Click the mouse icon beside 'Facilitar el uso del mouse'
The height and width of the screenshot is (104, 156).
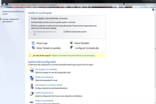(31, 94)
